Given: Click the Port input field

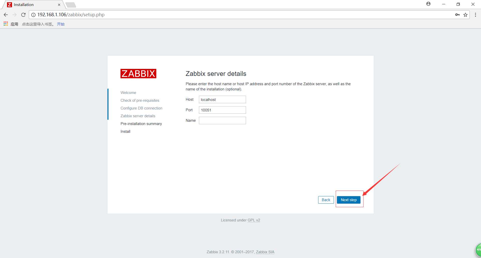Looking at the screenshot, I should pos(222,110).
